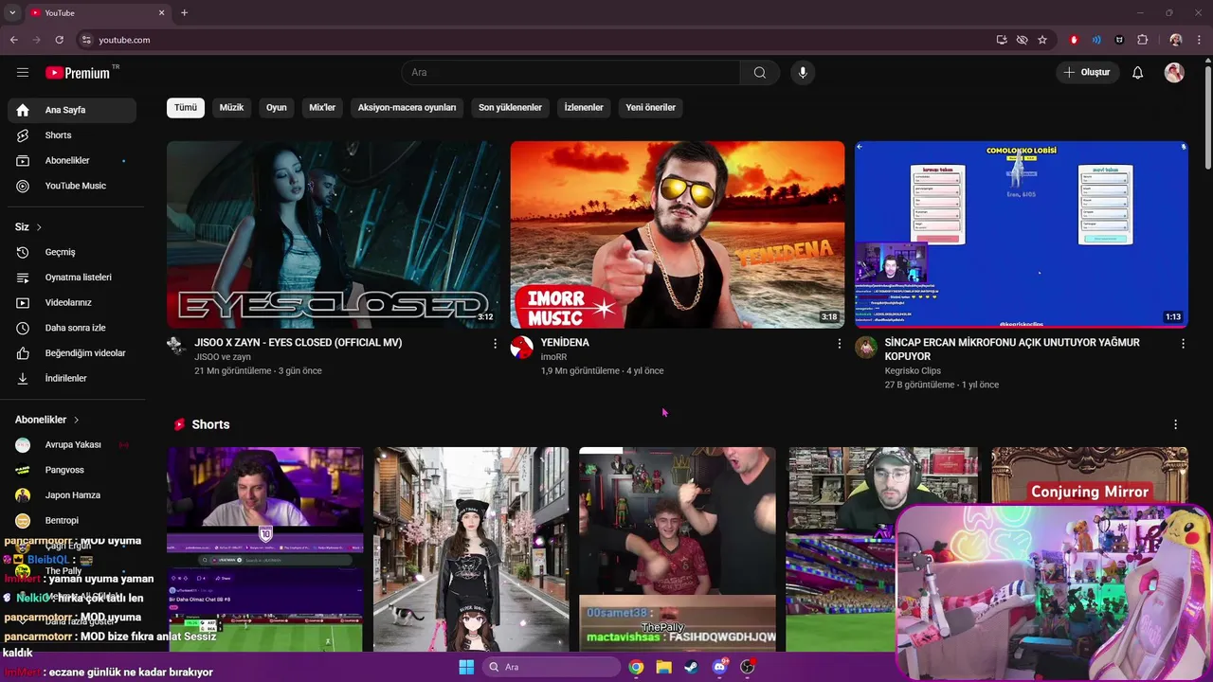Viewport: 1213px width, 682px height.
Task: Open Shorts from the sidebar
Action: [x=72, y=135]
